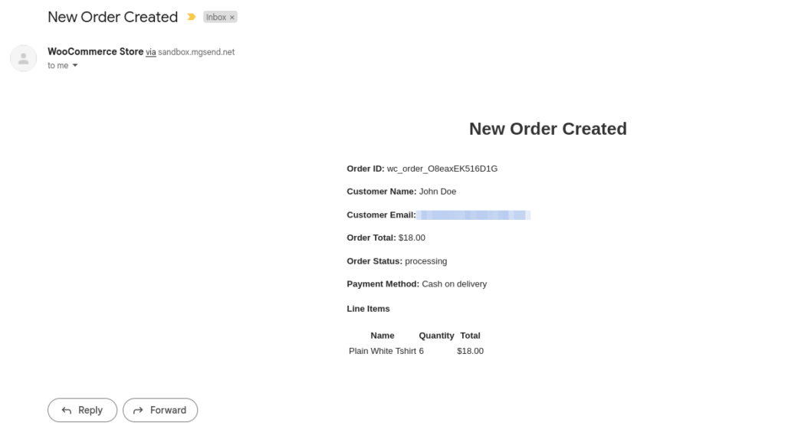Click the Inbox label tag
The height and width of the screenshot is (439, 785).
[215, 17]
